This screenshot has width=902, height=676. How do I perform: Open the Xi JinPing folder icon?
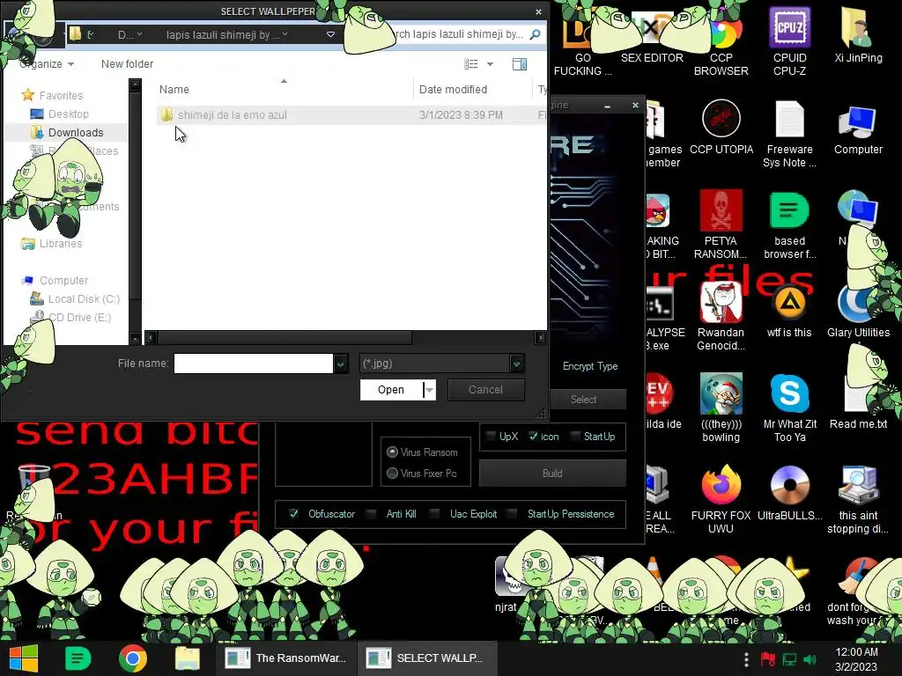point(858,35)
